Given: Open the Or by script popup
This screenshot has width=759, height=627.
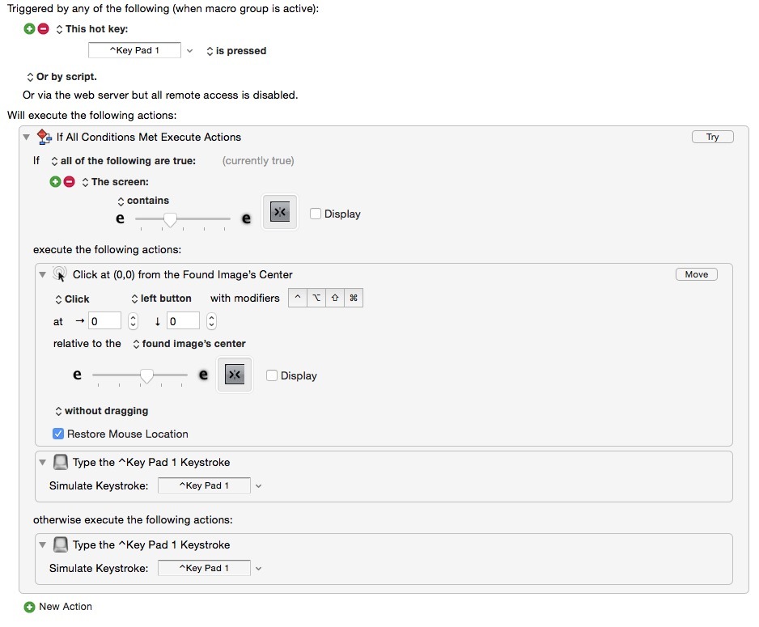Looking at the screenshot, I should coord(61,76).
